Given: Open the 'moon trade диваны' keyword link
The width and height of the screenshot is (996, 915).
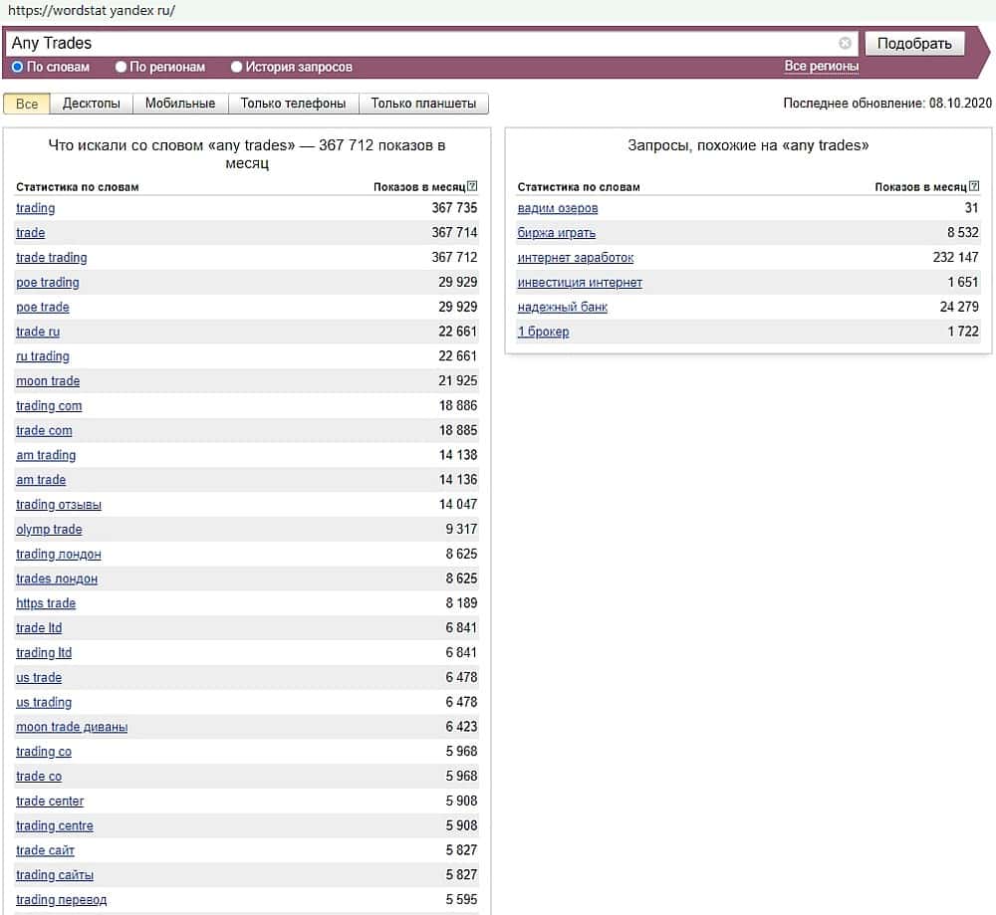Looking at the screenshot, I should pos(72,727).
